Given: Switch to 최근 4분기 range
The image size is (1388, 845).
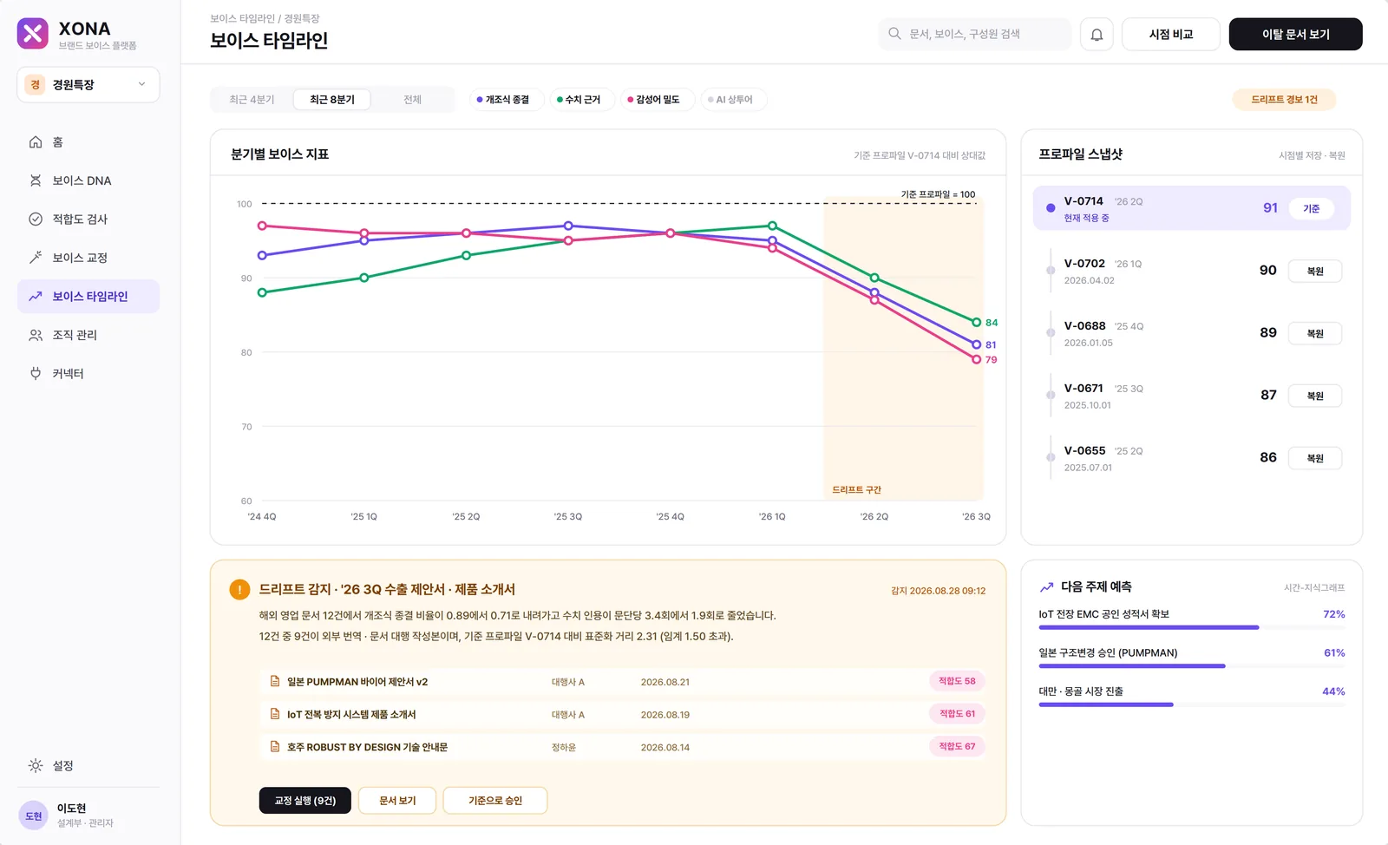Looking at the screenshot, I should [x=252, y=100].
